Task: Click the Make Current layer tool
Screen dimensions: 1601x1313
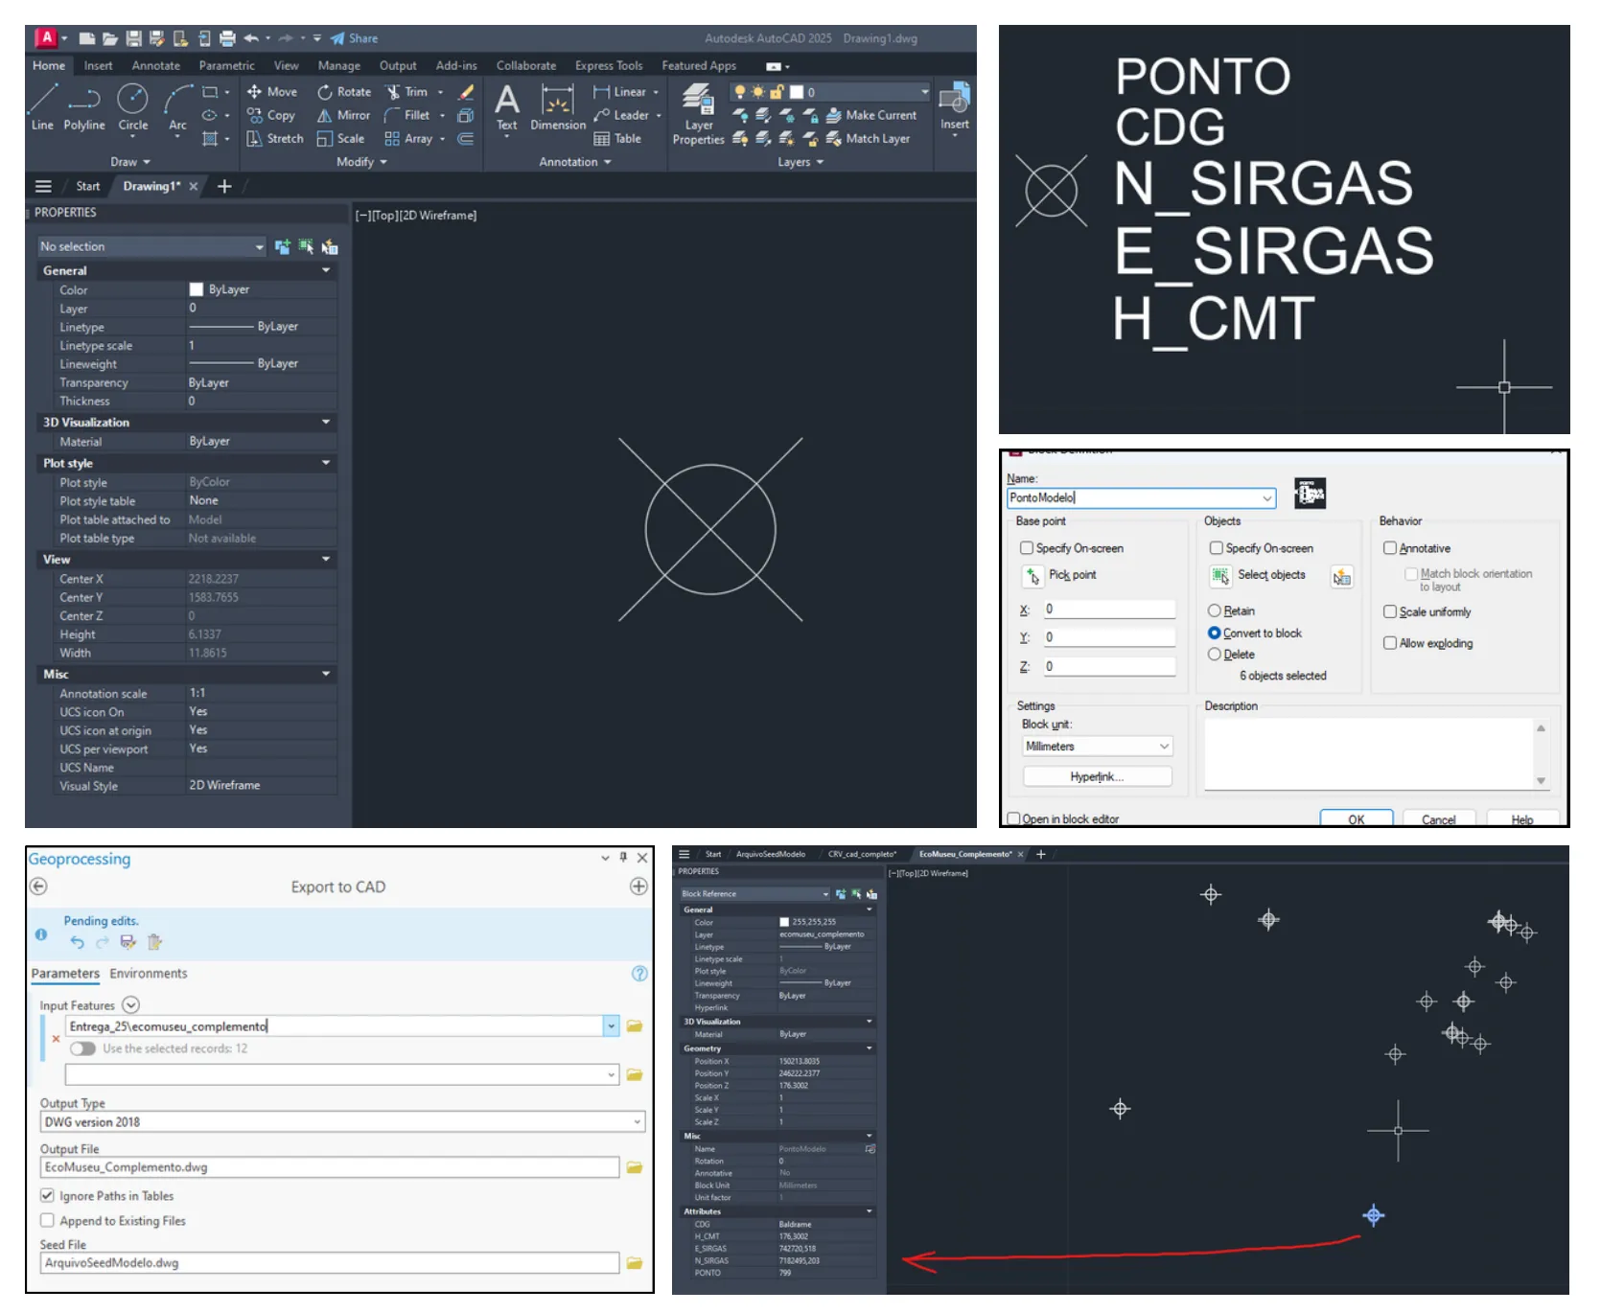Action: 871,115
